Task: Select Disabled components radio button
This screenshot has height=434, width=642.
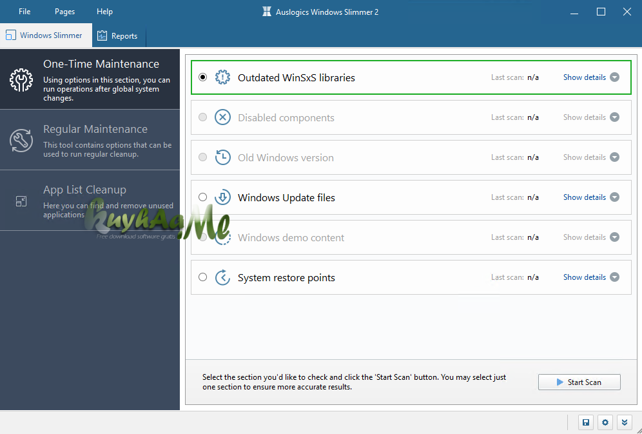Action: point(202,117)
